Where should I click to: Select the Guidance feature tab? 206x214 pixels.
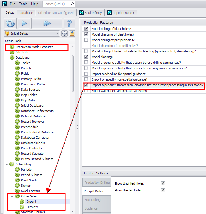96,208
